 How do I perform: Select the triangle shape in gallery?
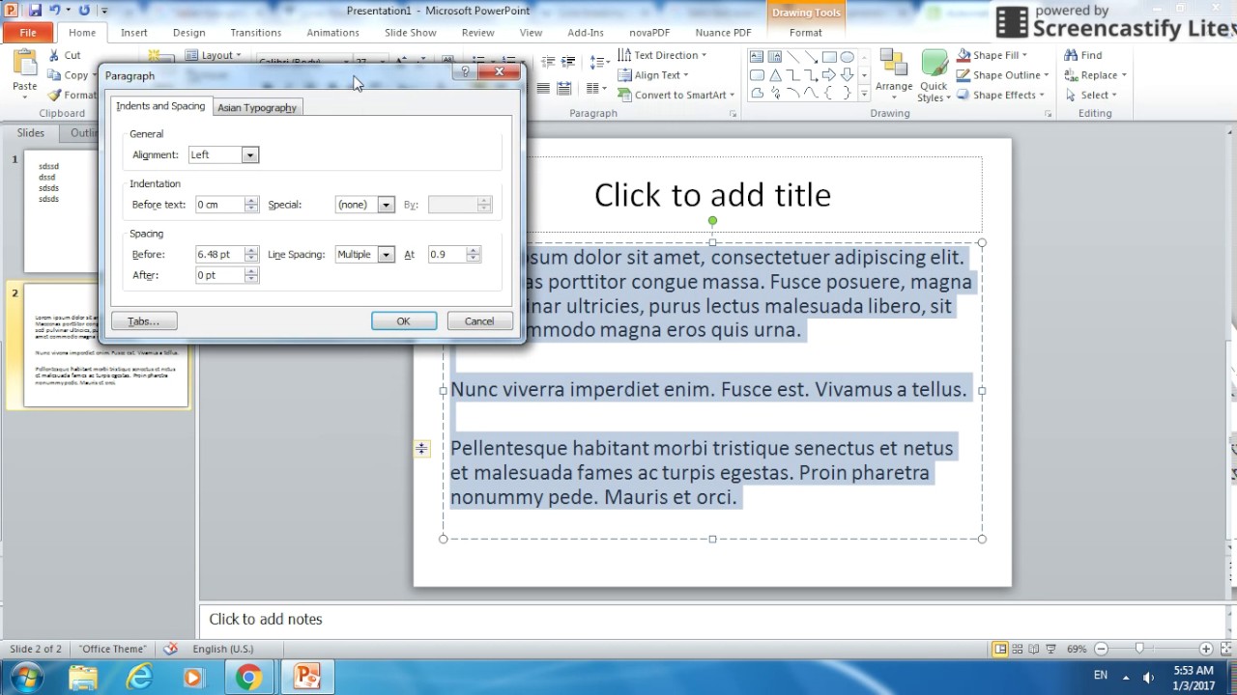coord(775,75)
